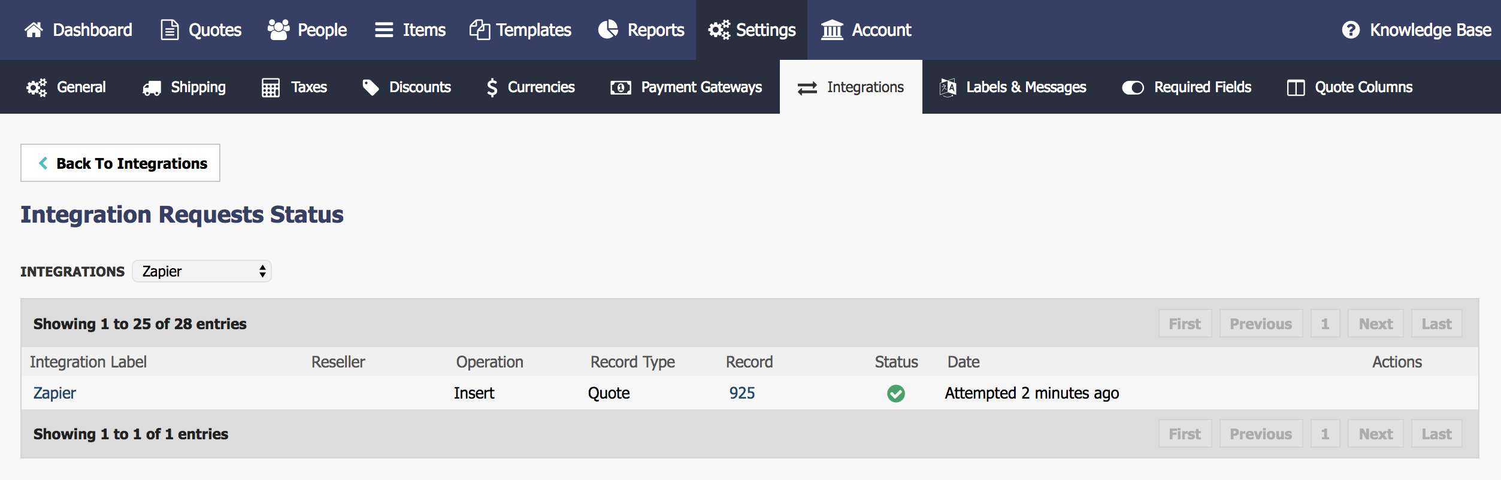Open the Zapier integration label link
Viewport: 1501px width, 480px height.
coord(55,393)
